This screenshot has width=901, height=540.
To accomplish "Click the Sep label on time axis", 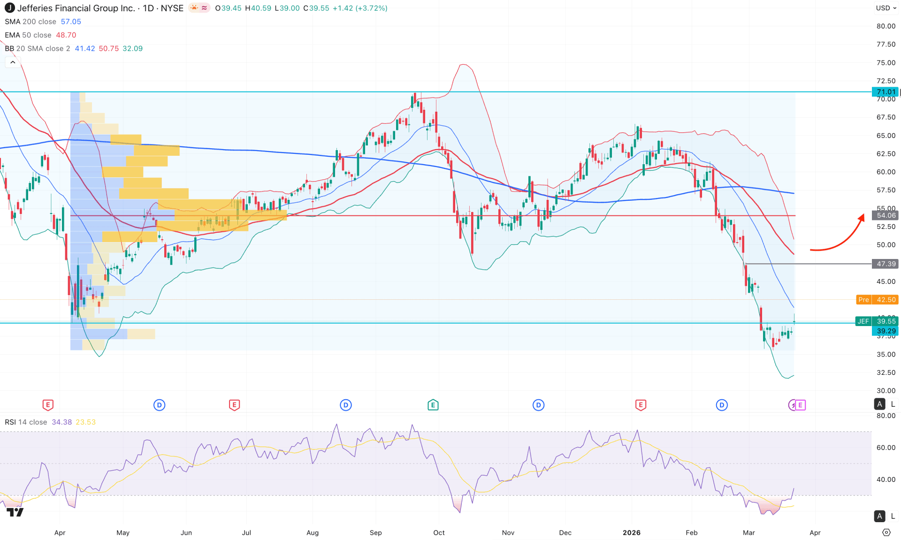I will (x=376, y=532).
